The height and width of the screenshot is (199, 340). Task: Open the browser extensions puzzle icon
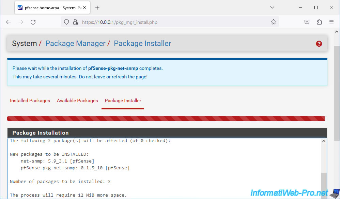[x=319, y=22]
